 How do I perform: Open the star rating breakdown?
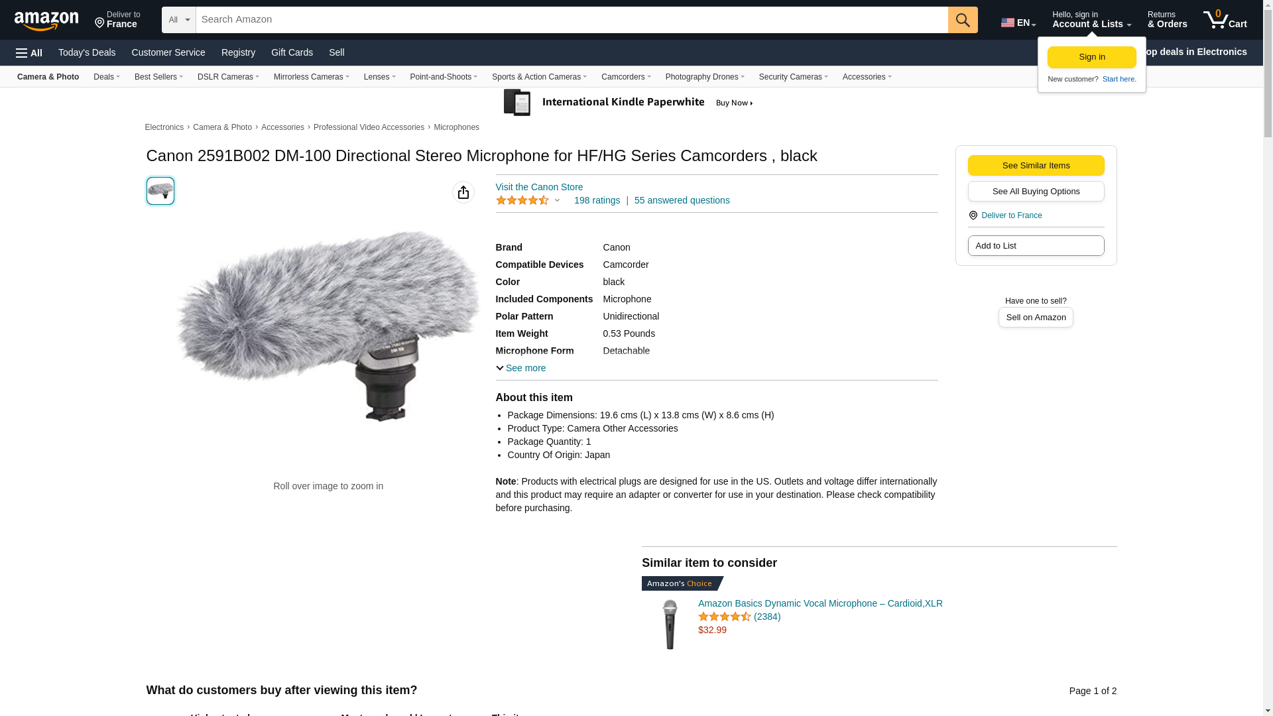click(x=528, y=200)
